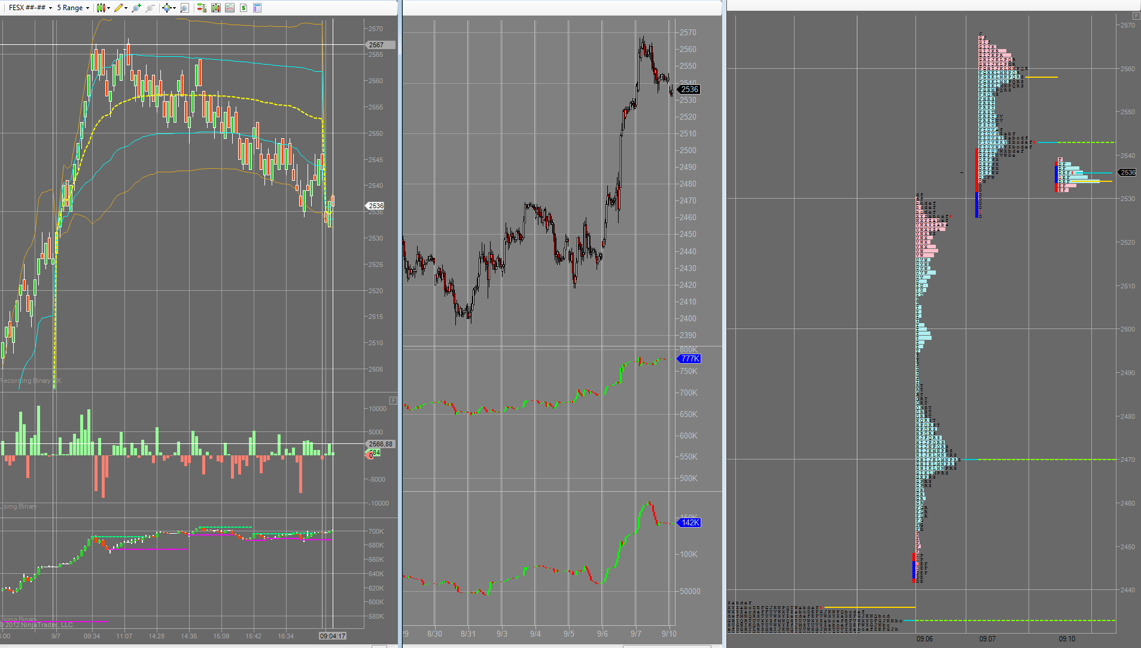Expand the chart style dropdown arrow
Screen dimensions: 1141x648
point(108,8)
